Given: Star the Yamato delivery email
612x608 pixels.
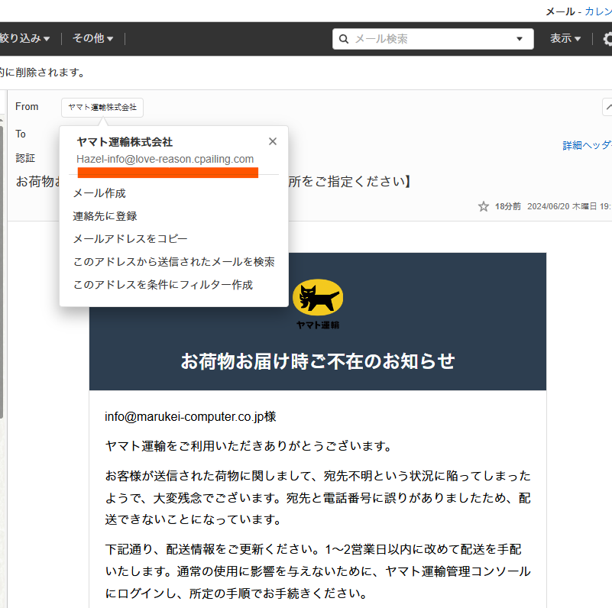Looking at the screenshot, I should pyautogui.click(x=483, y=206).
